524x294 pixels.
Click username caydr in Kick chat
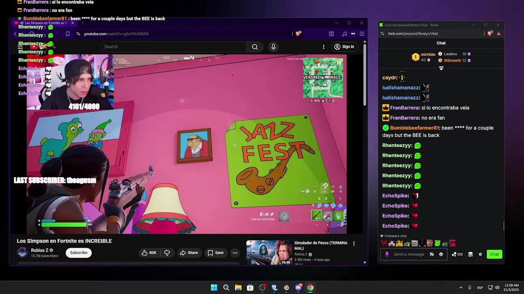pos(389,78)
